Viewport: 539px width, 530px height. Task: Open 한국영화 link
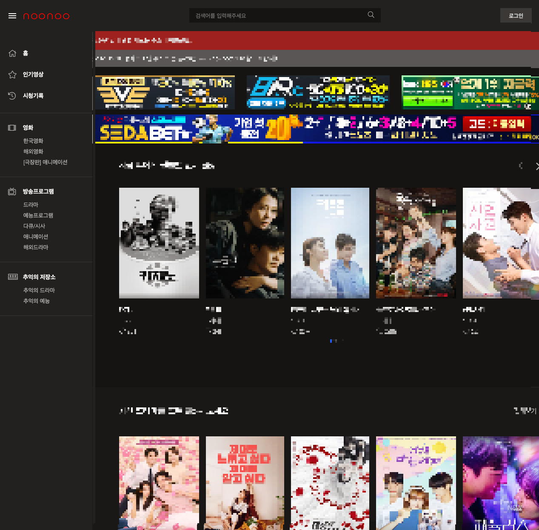pos(33,141)
